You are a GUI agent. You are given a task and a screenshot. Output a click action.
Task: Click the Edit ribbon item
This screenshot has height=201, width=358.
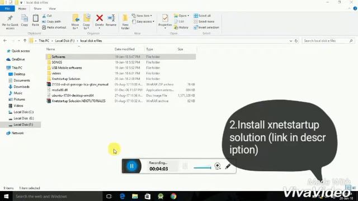click(179, 21)
